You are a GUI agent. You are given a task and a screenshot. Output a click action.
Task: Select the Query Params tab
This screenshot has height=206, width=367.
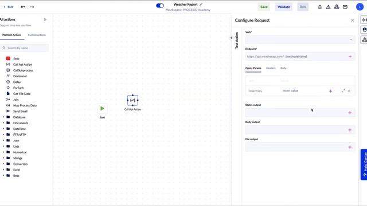253,68
